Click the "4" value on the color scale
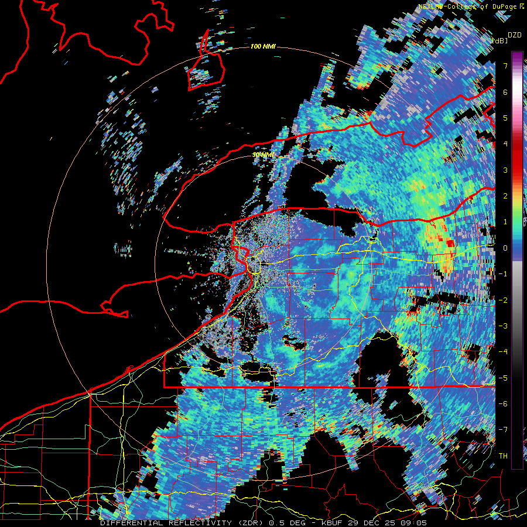Viewport: 527px width, 527px height. 505,144
